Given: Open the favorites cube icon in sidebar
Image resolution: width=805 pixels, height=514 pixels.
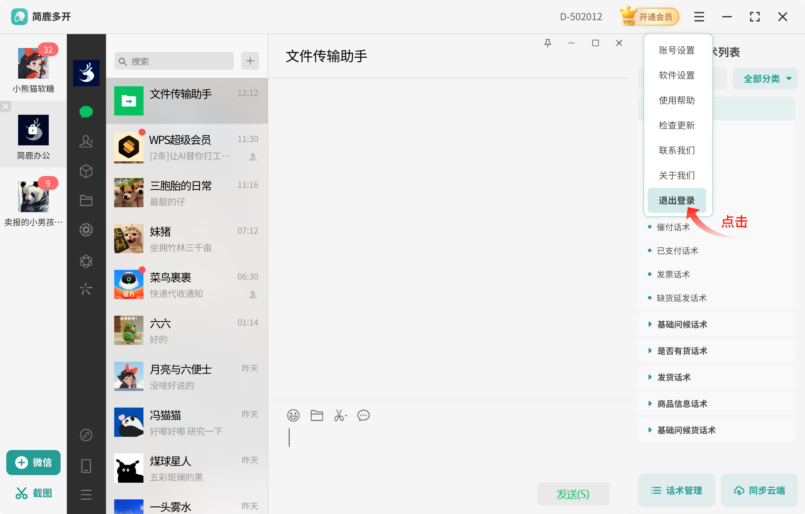Looking at the screenshot, I should point(86,171).
